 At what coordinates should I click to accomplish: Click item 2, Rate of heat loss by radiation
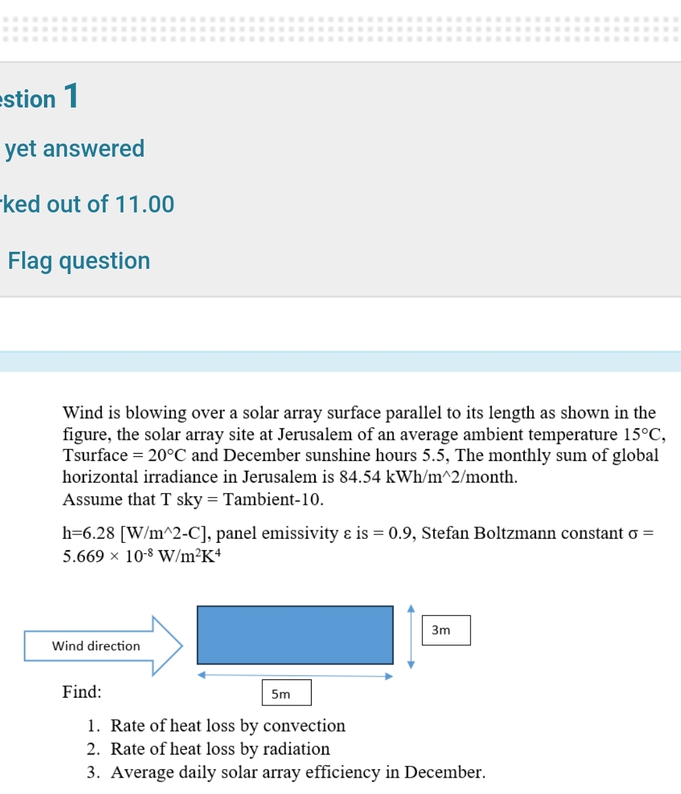click(220, 749)
